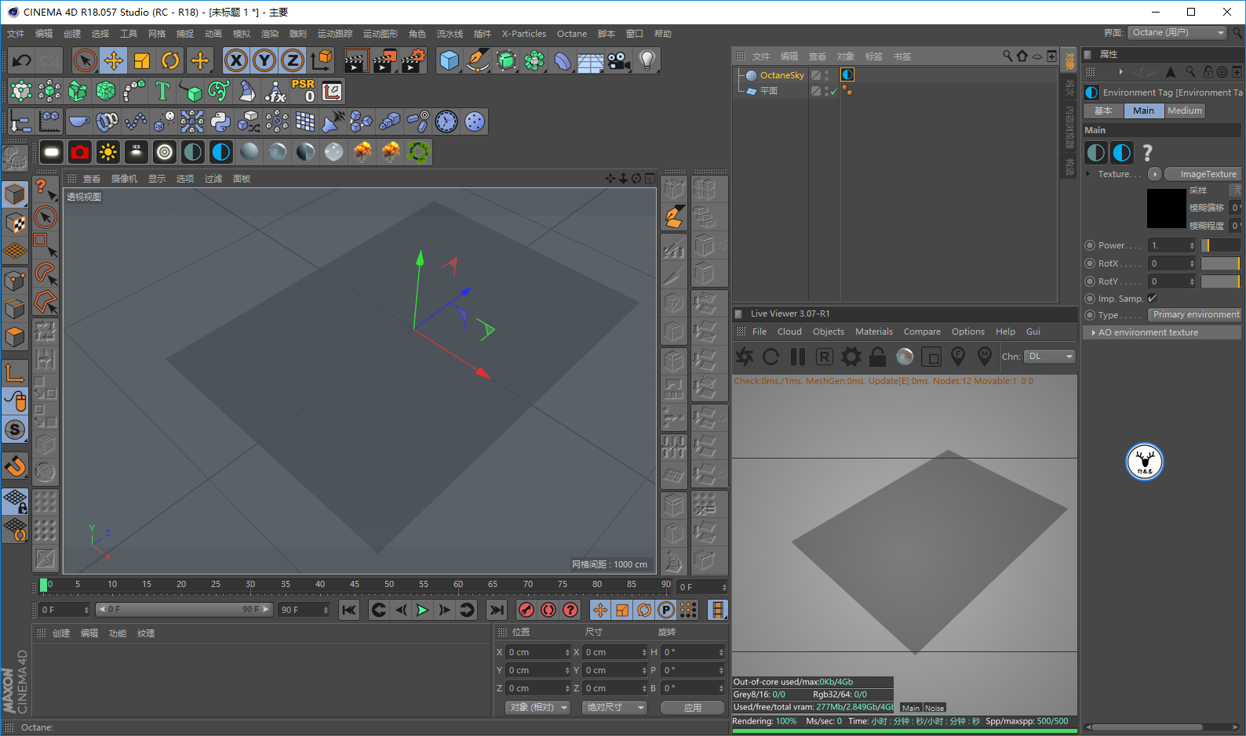Select the Move tool in top toolbar
This screenshot has height=736, width=1246.
(114, 60)
